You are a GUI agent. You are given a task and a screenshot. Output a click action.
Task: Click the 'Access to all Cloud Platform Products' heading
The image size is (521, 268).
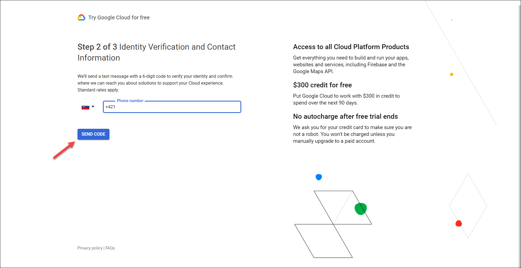click(x=351, y=47)
